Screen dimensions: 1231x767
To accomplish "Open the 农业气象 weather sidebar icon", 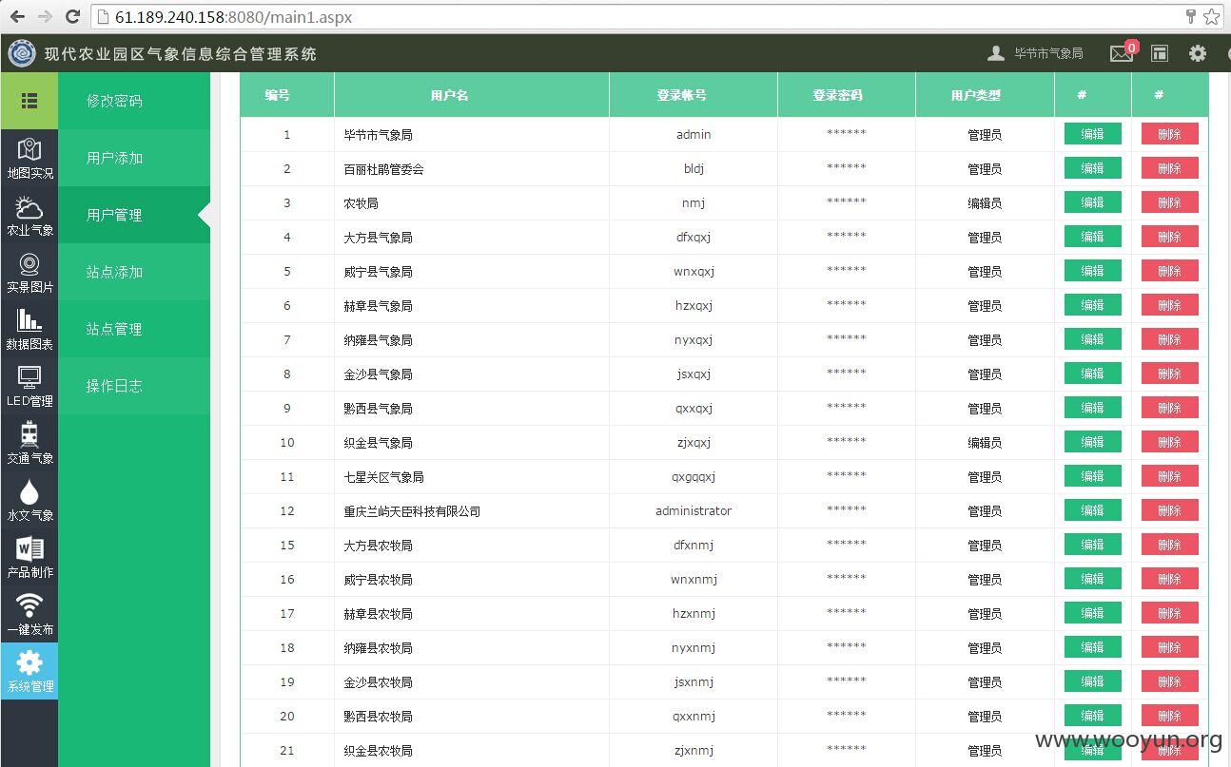I will [x=29, y=215].
